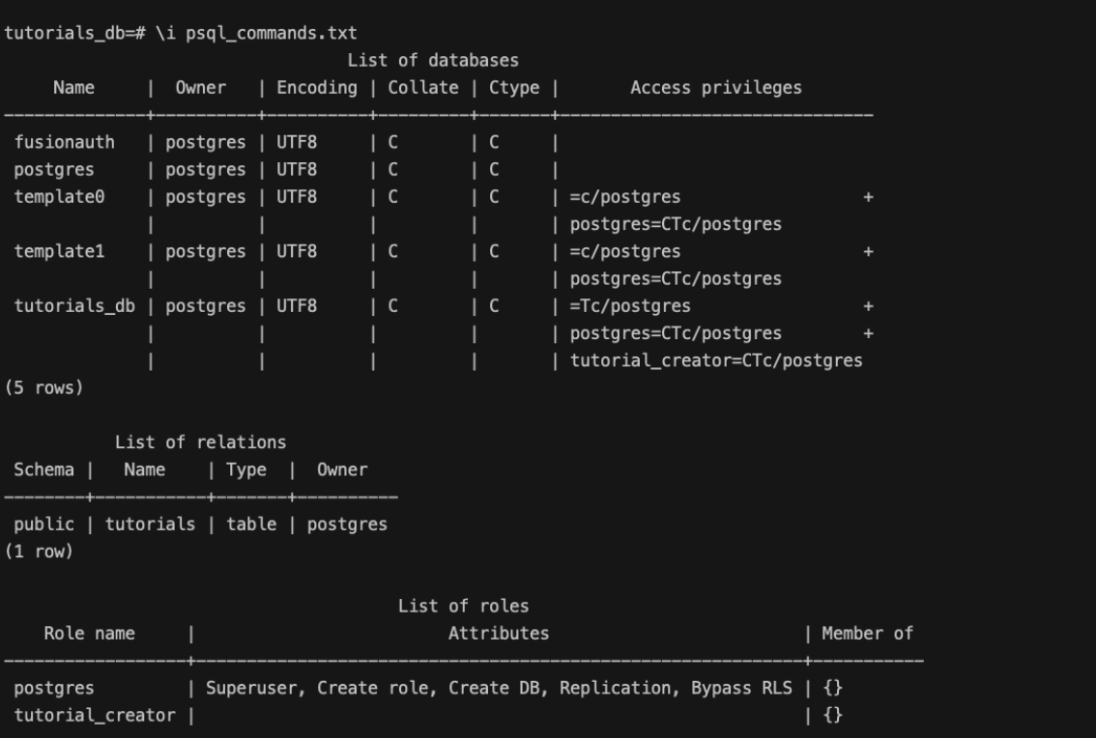Click the Access privileges column header
1096x738 pixels.
(715, 88)
